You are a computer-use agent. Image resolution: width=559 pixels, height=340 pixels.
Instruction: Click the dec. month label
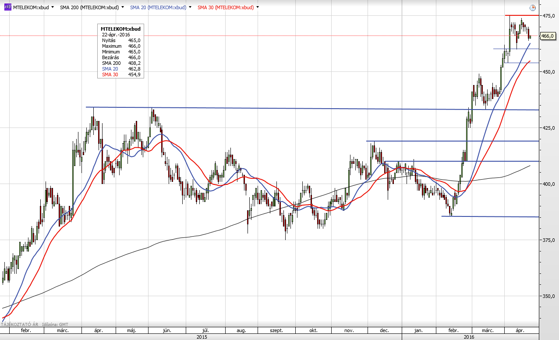pyautogui.click(x=384, y=331)
